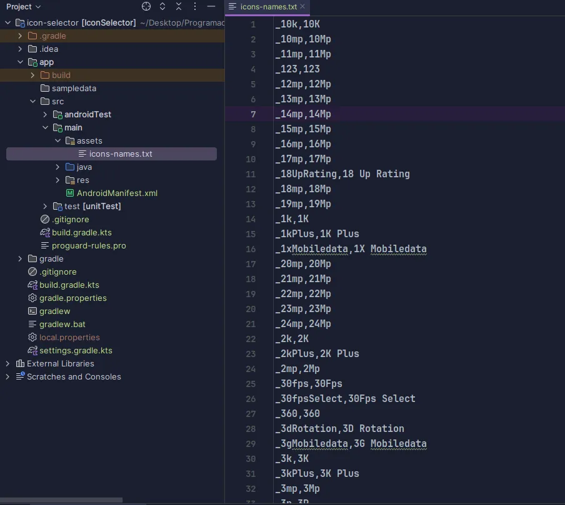Viewport: 565px width, 505px height.
Task: Expand the java folder arrow
Action: (x=57, y=167)
